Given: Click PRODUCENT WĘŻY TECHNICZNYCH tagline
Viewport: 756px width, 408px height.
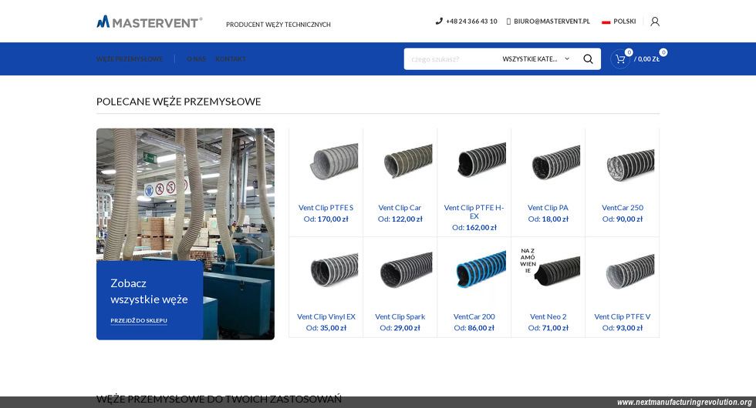Looking at the screenshot, I should tap(278, 25).
